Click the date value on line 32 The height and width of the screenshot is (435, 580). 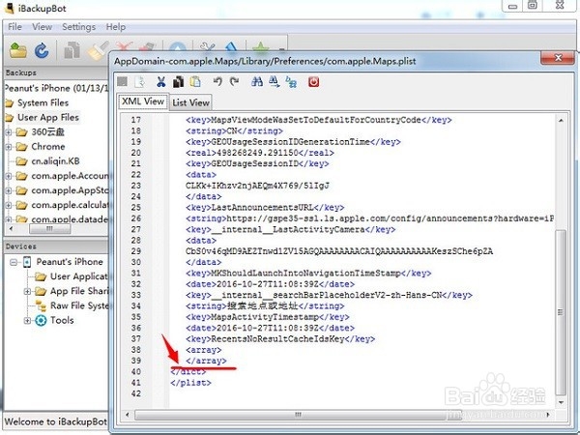(x=268, y=284)
